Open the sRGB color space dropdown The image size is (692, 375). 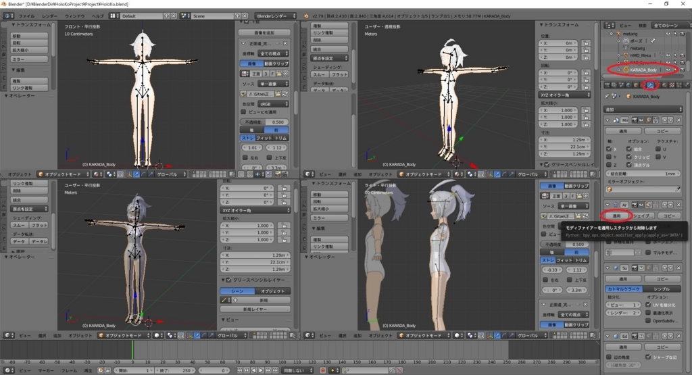coord(273,103)
